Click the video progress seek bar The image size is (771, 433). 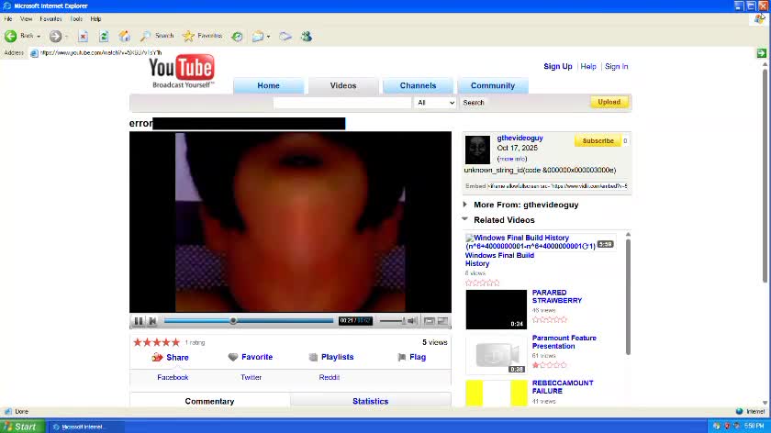(285, 321)
